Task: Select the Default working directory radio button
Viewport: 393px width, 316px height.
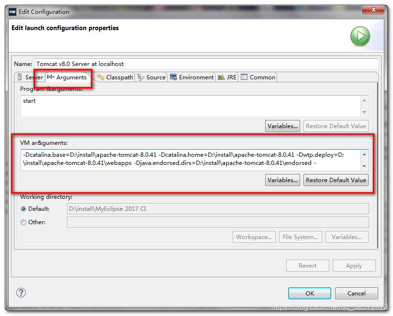Action: 23,209
